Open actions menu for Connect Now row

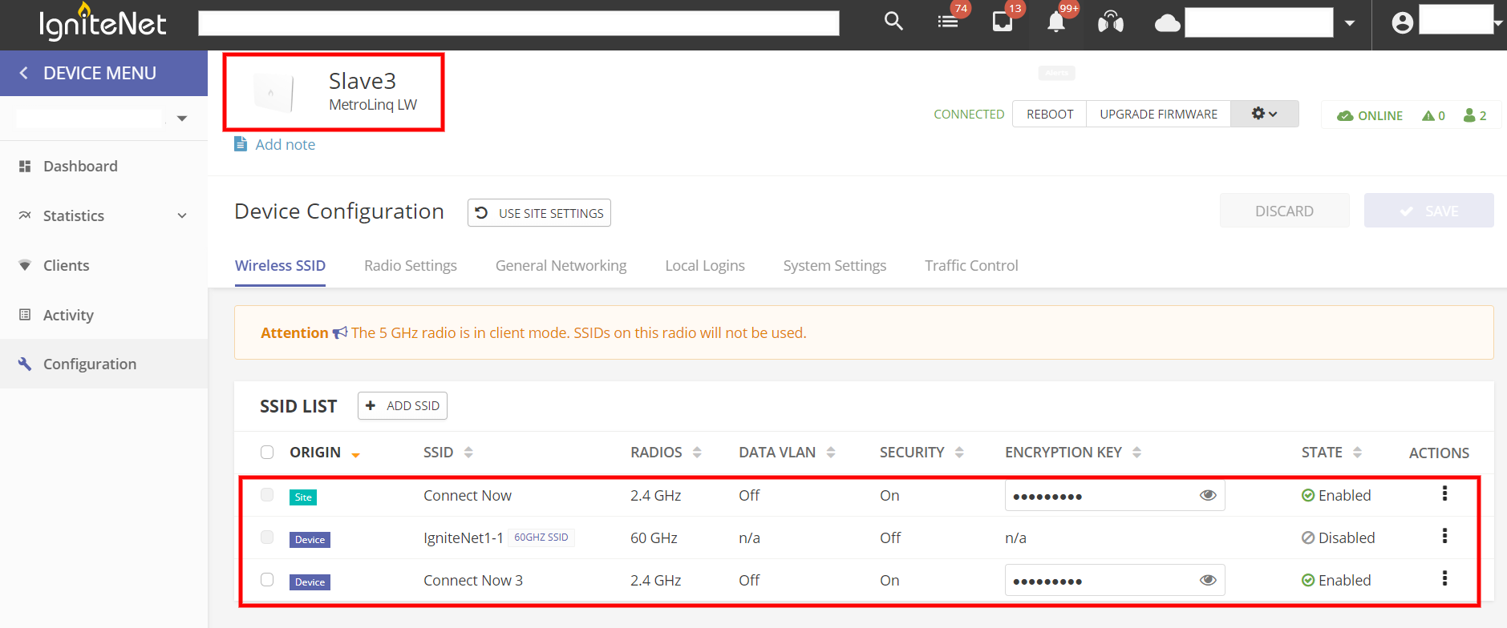tap(1444, 493)
